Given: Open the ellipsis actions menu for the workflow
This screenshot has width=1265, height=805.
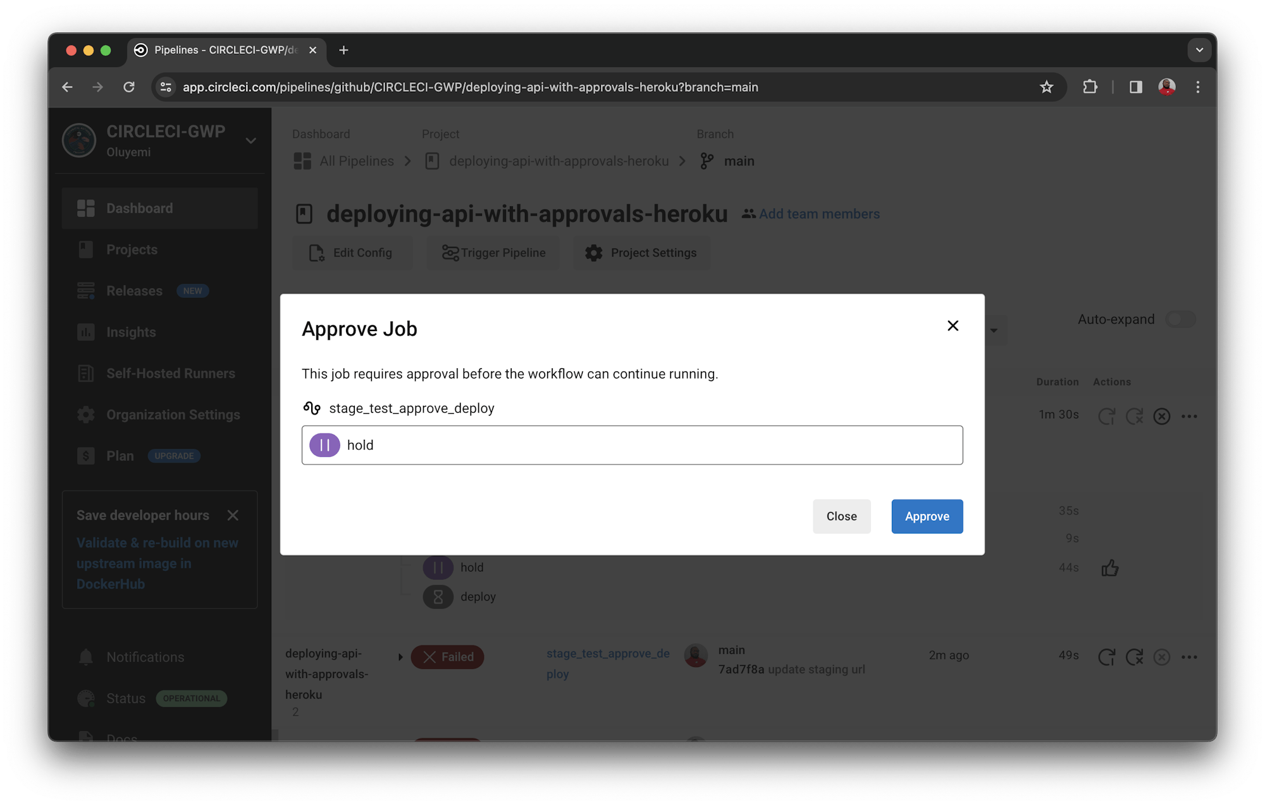Looking at the screenshot, I should click(x=1190, y=416).
